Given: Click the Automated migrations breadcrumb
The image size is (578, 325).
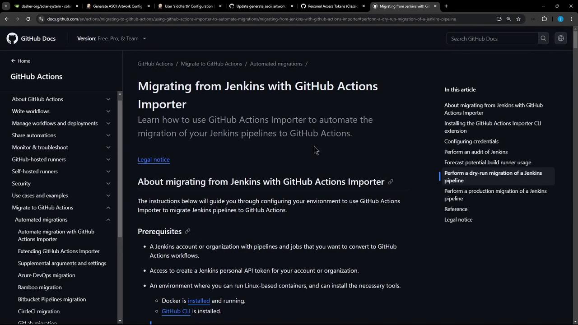Looking at the screenshot, I should tap(276, 64).
